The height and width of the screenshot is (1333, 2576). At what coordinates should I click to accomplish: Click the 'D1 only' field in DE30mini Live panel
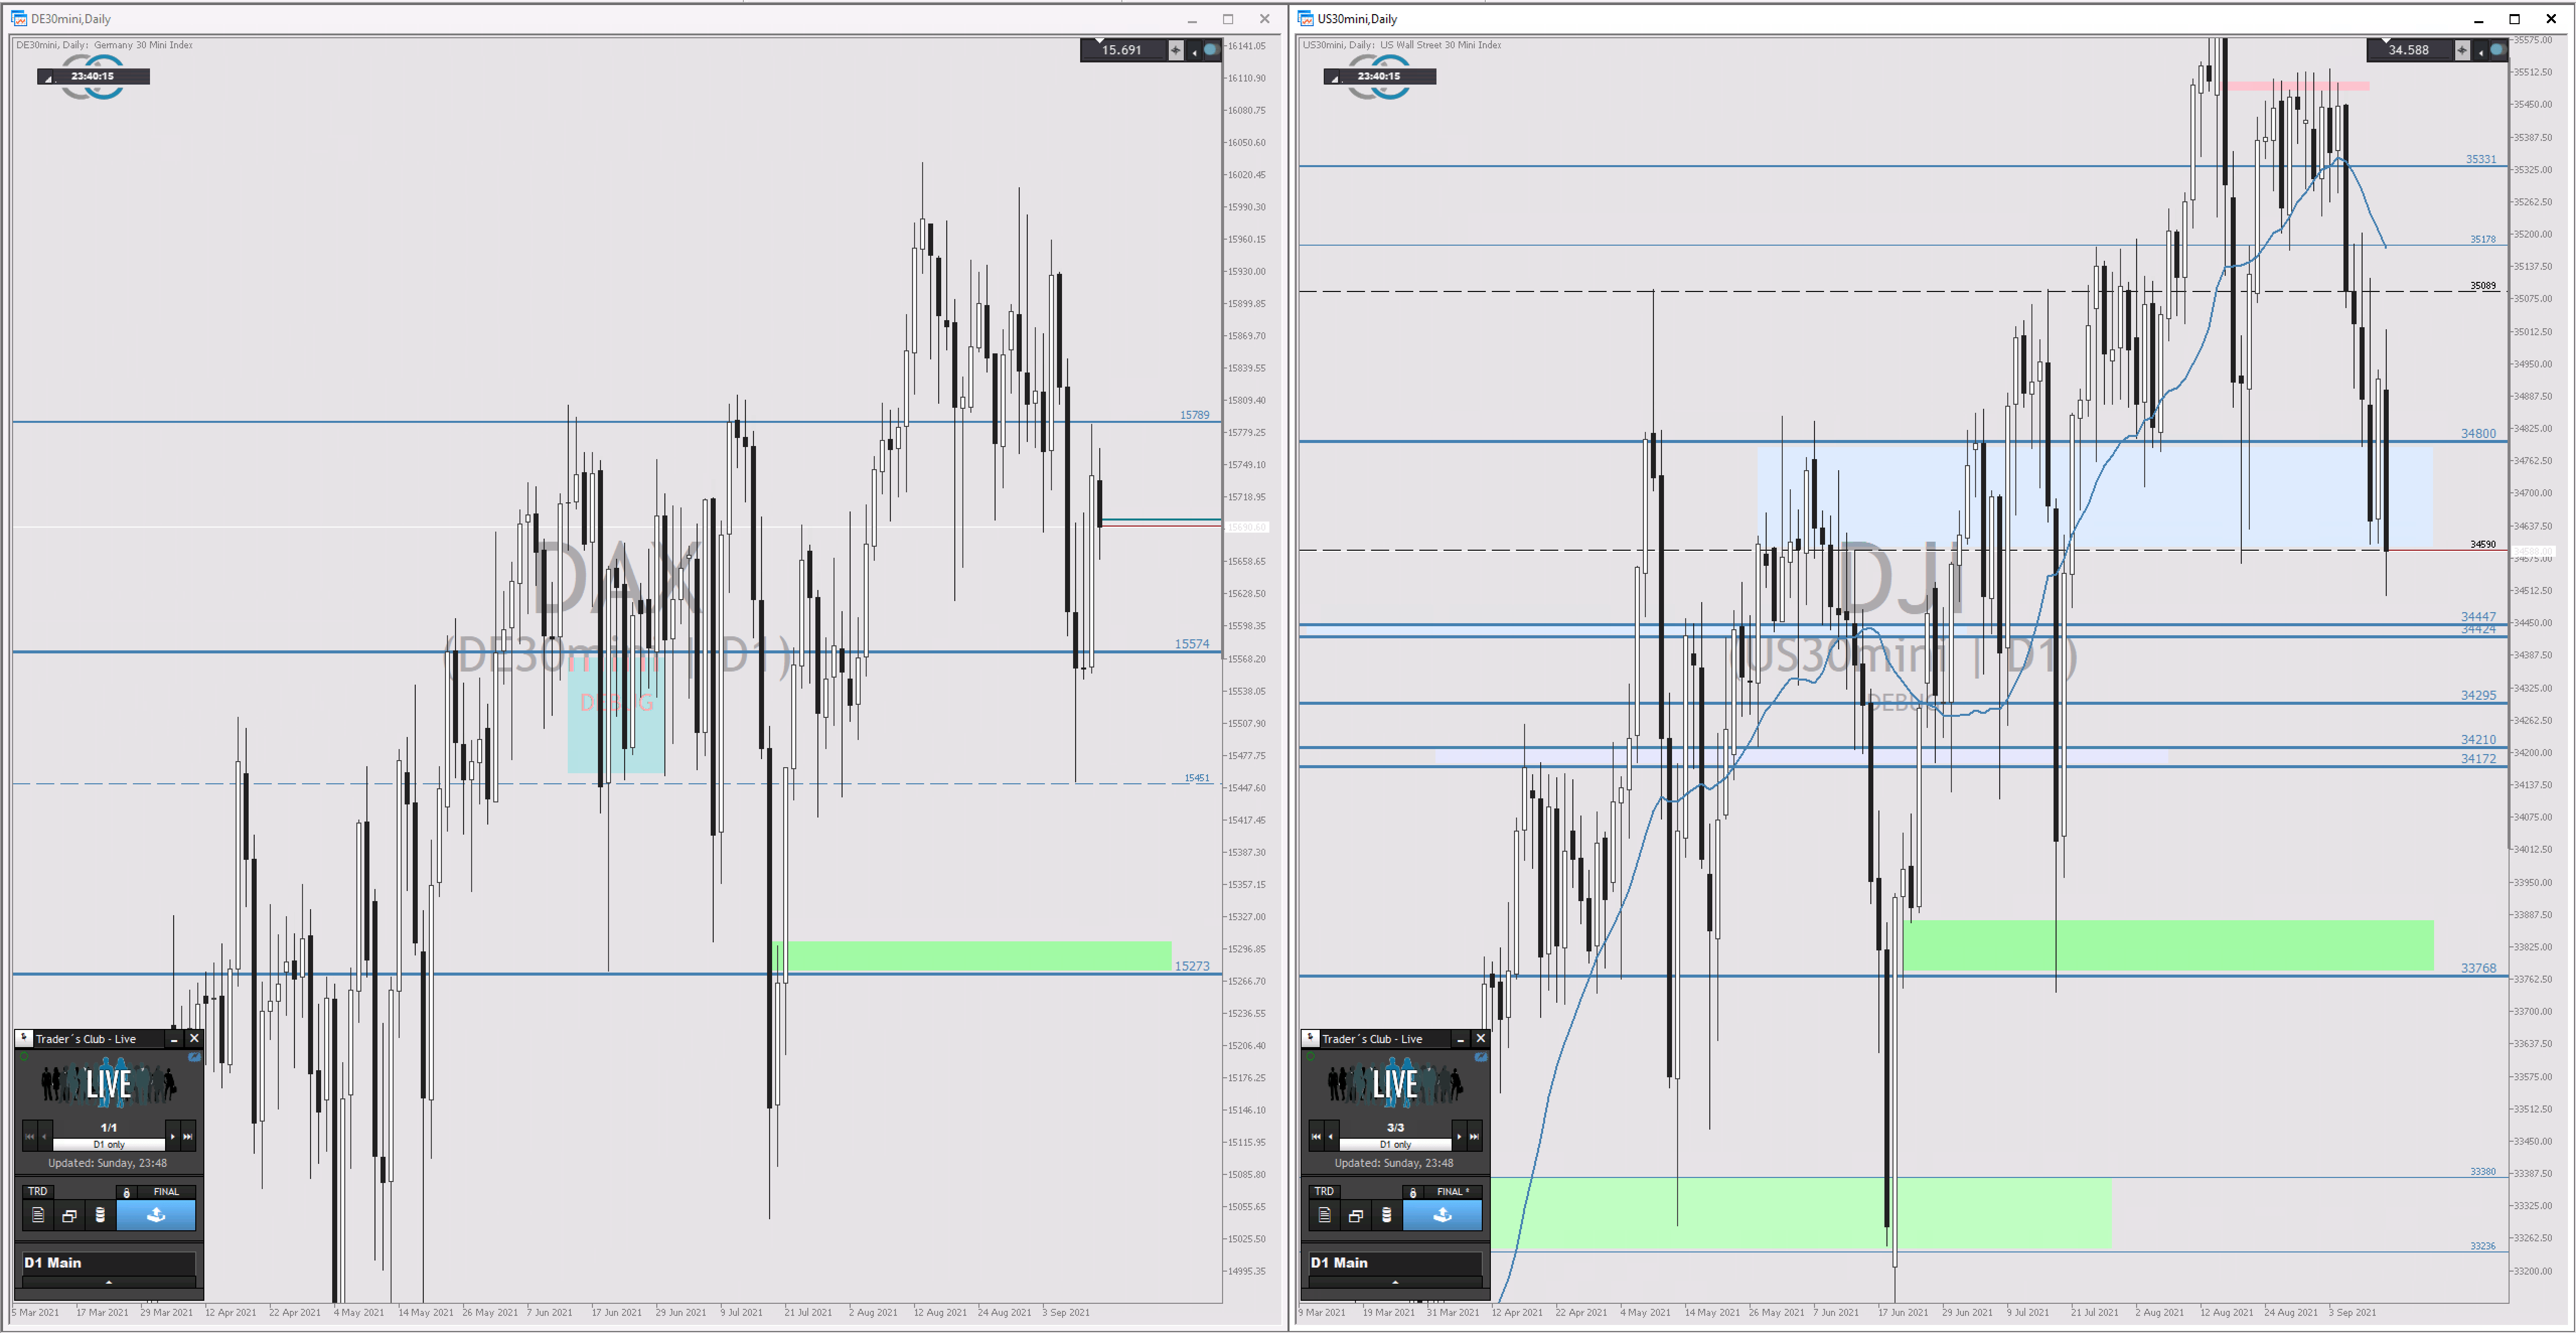coord(109,1144)
